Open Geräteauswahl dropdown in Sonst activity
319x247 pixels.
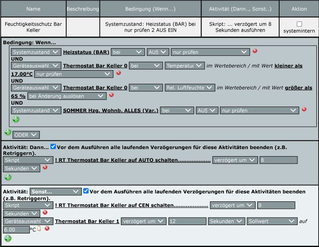(x=28, y=221)
